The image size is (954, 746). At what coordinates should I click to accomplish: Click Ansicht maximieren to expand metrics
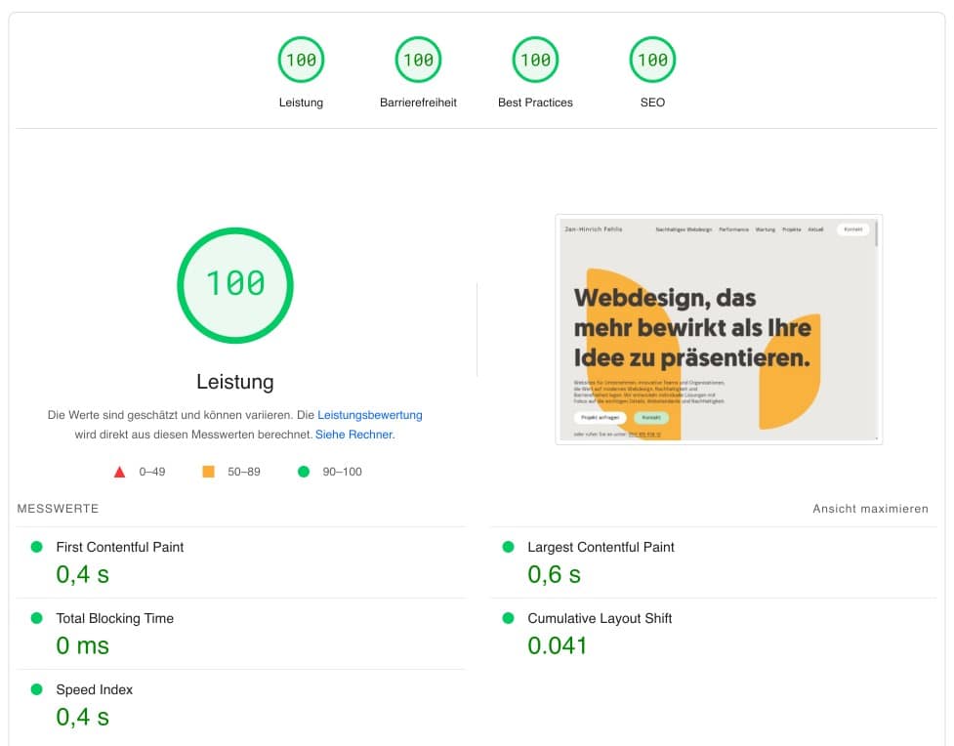pos(871,509)
